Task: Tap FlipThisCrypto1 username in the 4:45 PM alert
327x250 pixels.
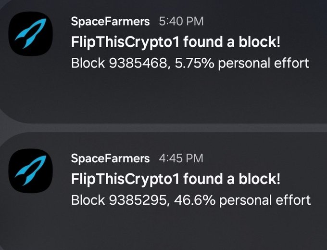Action: click(125, 179)
